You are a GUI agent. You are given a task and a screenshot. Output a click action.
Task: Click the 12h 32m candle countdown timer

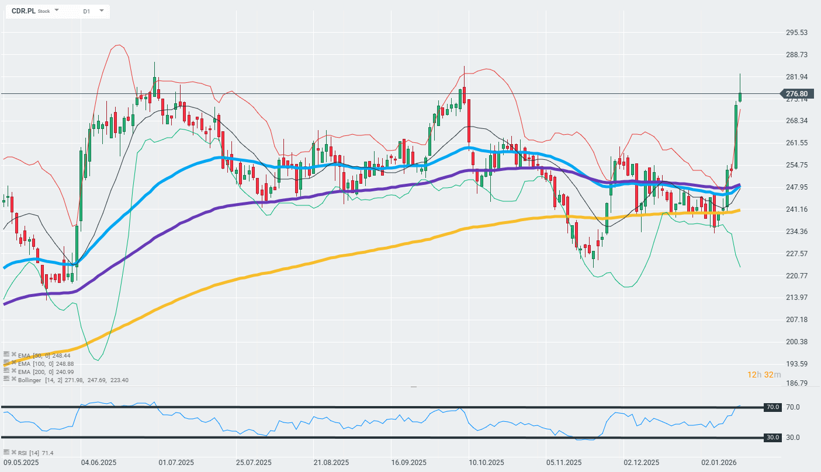764,375
